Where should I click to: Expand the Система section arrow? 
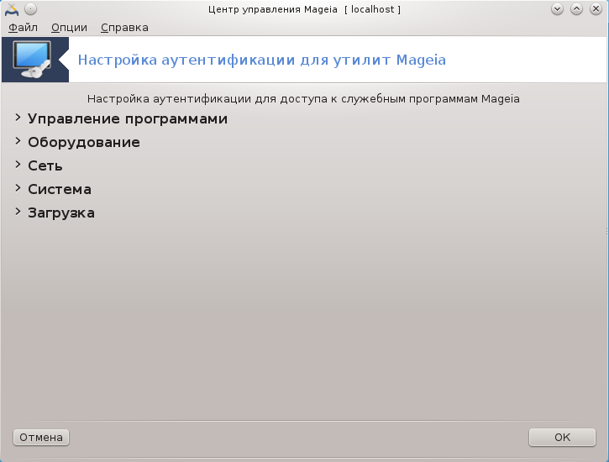point(18,188)
